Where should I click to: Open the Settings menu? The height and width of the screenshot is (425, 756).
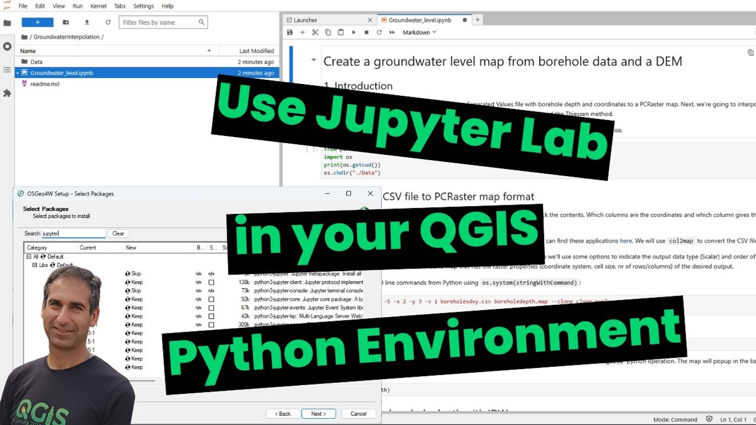143,6
